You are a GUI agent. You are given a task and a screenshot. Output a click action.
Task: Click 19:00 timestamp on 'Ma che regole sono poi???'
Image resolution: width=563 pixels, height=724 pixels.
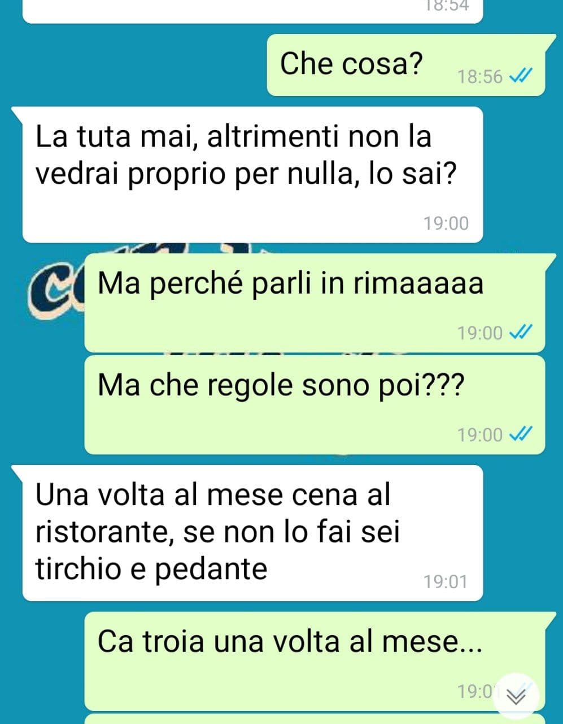[479, 434]
